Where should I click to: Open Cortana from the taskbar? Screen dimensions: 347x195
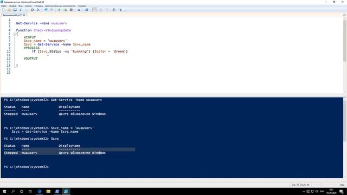pyautogui.click(x=22, y=191)
